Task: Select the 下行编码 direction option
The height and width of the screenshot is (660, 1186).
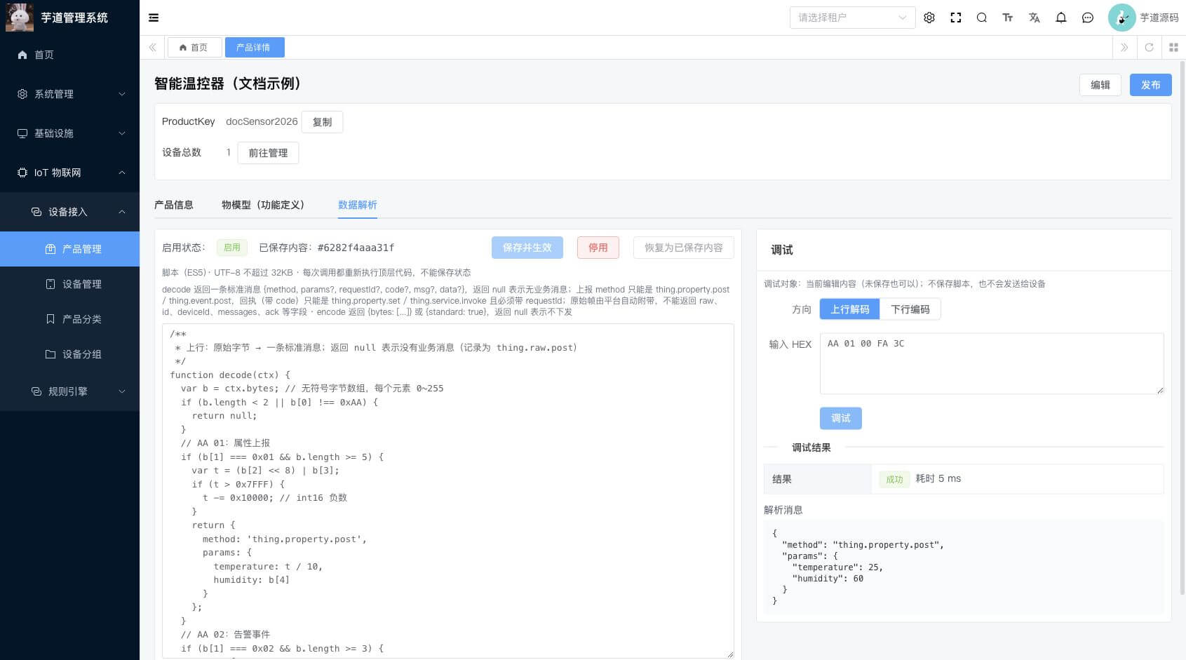Action: [910, 309]
